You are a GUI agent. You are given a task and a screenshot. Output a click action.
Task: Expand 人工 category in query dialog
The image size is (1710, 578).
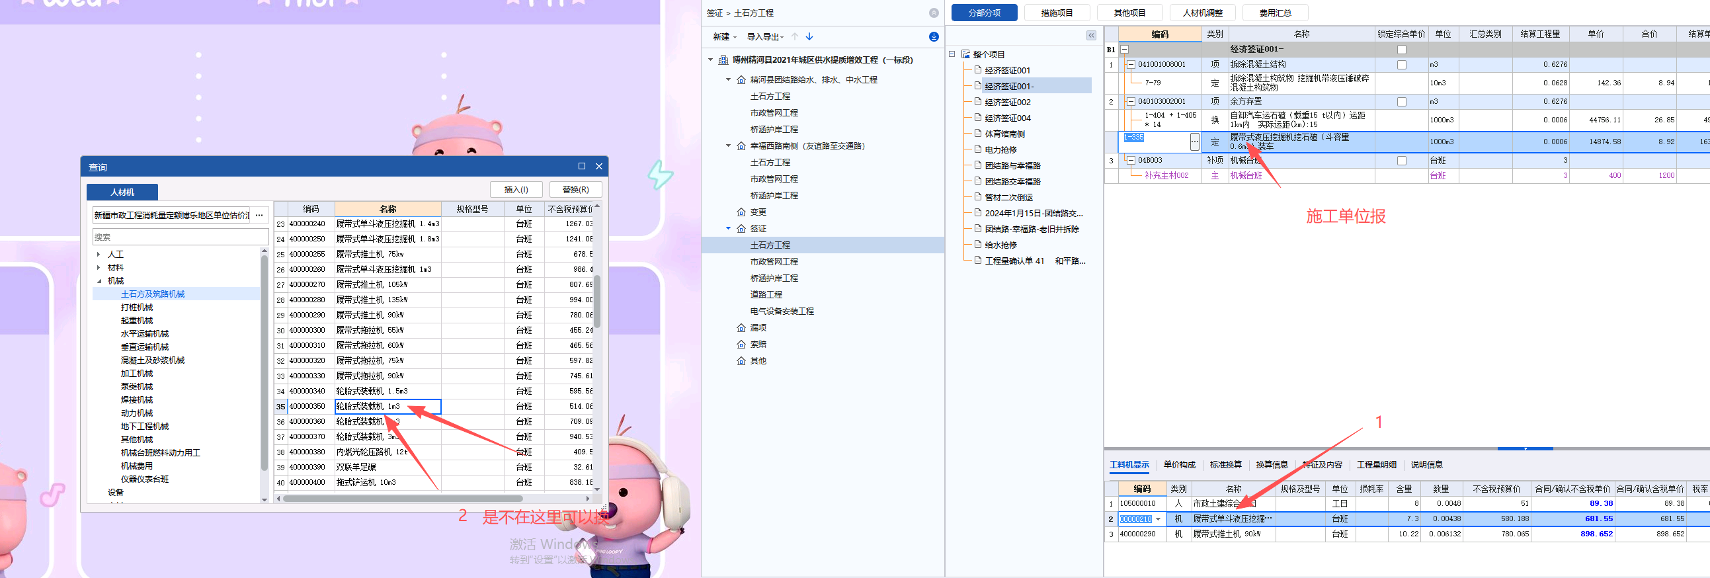click(x=99, y=254)
